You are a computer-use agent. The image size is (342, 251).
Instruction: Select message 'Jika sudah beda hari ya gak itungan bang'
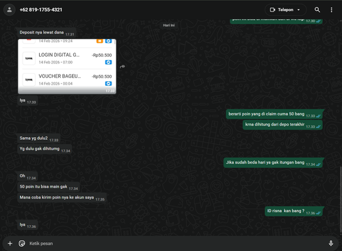[274, 163]
